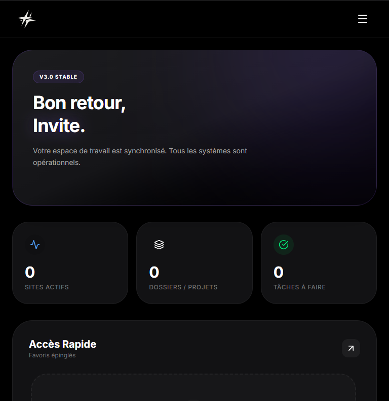This screenshot has width=389, height=401.
Task: Click the Accès Rapide section title
Action: click(63, 344)
